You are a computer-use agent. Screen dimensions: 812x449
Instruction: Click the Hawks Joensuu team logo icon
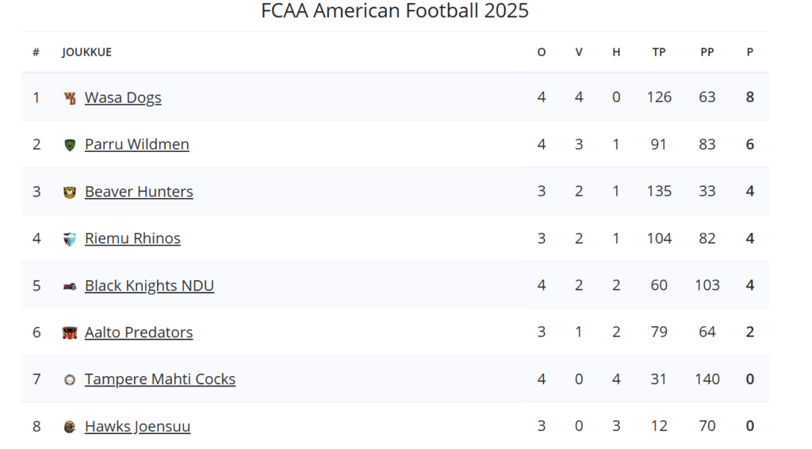tap(70, 427)
